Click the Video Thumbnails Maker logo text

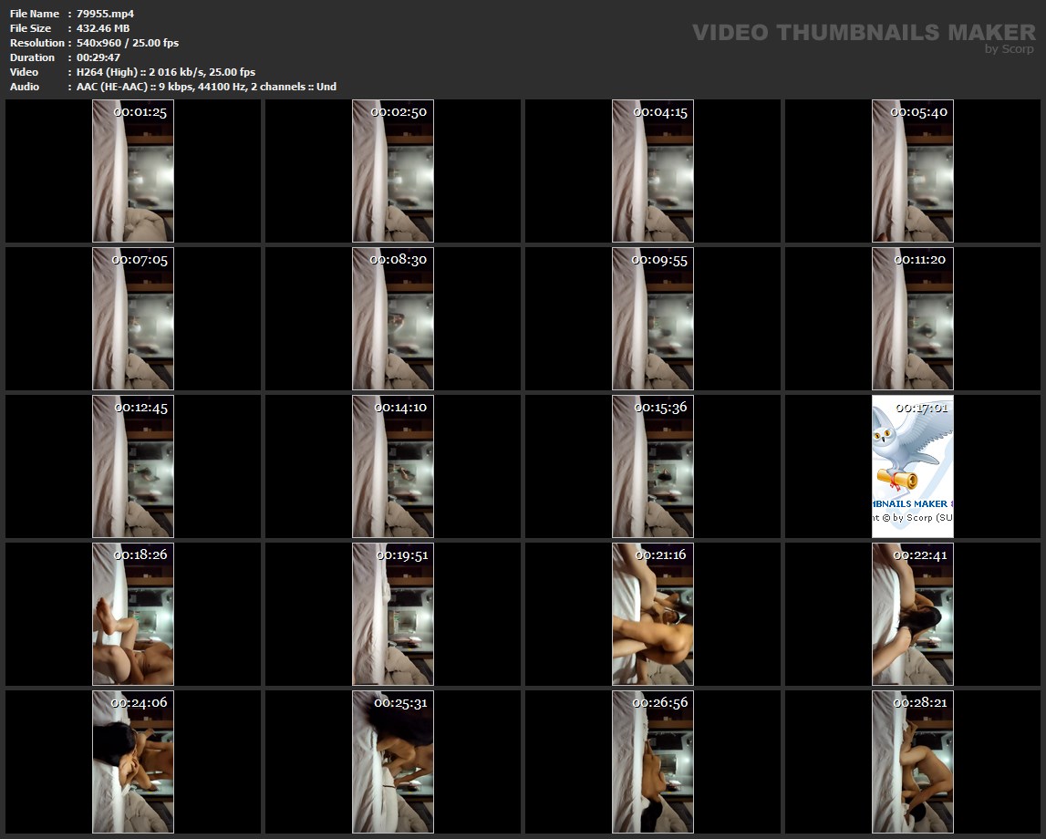[x=863, y=32]
